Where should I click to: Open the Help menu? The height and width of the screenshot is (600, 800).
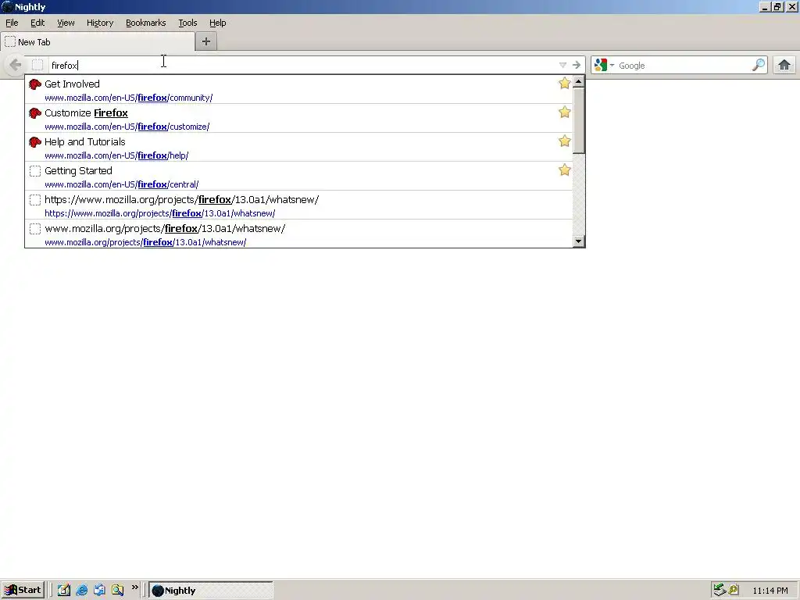[x=218, y=23]
